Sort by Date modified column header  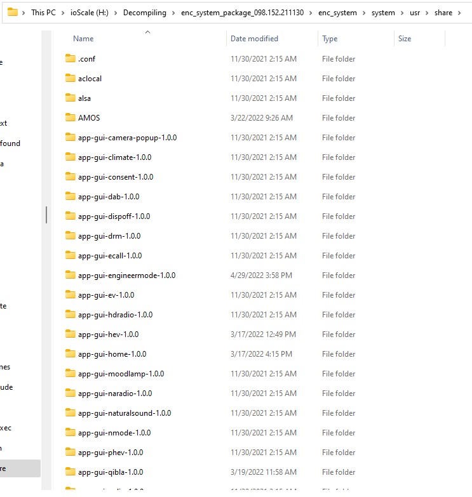pyautogui.click(x=254, y=39)
